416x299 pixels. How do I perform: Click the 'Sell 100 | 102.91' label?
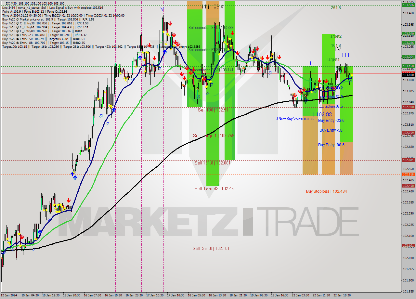(x=213, y=110)
